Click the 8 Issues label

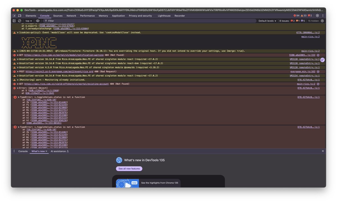coord(284,21)
